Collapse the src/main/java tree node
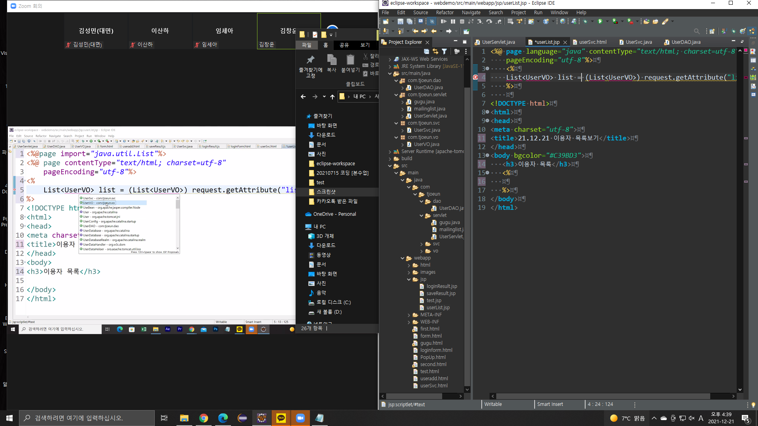758x426 pixels. click(x=390, y=73)
